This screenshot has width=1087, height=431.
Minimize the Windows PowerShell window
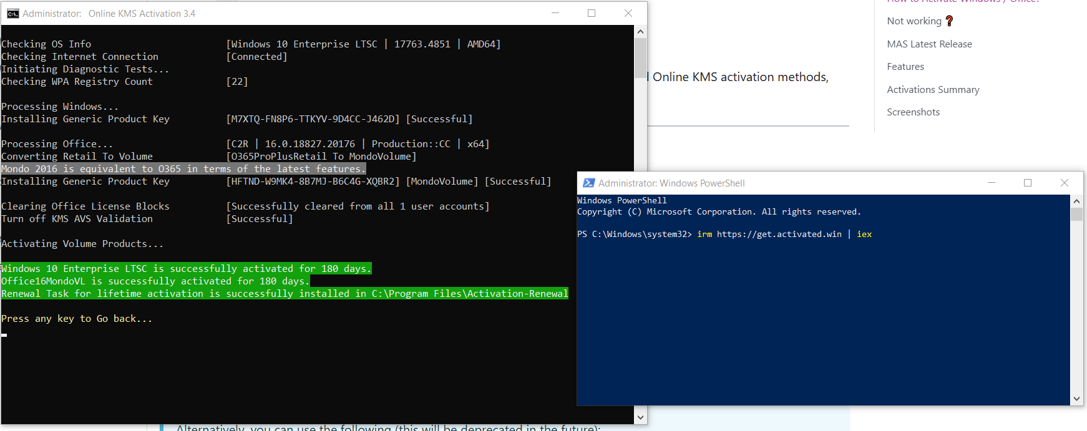point(991,183)
